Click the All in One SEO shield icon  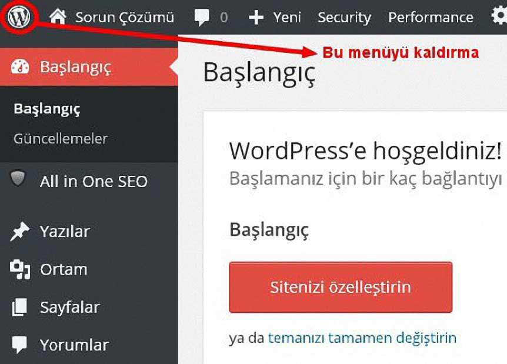coord(18,178)
